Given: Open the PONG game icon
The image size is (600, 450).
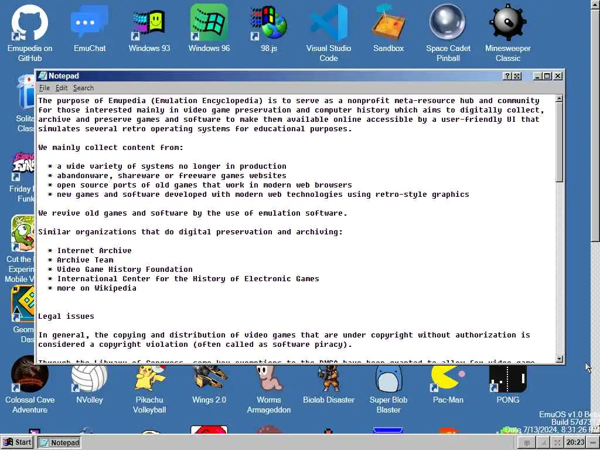Looking at the screenshot, I should [x=508, y=384].
